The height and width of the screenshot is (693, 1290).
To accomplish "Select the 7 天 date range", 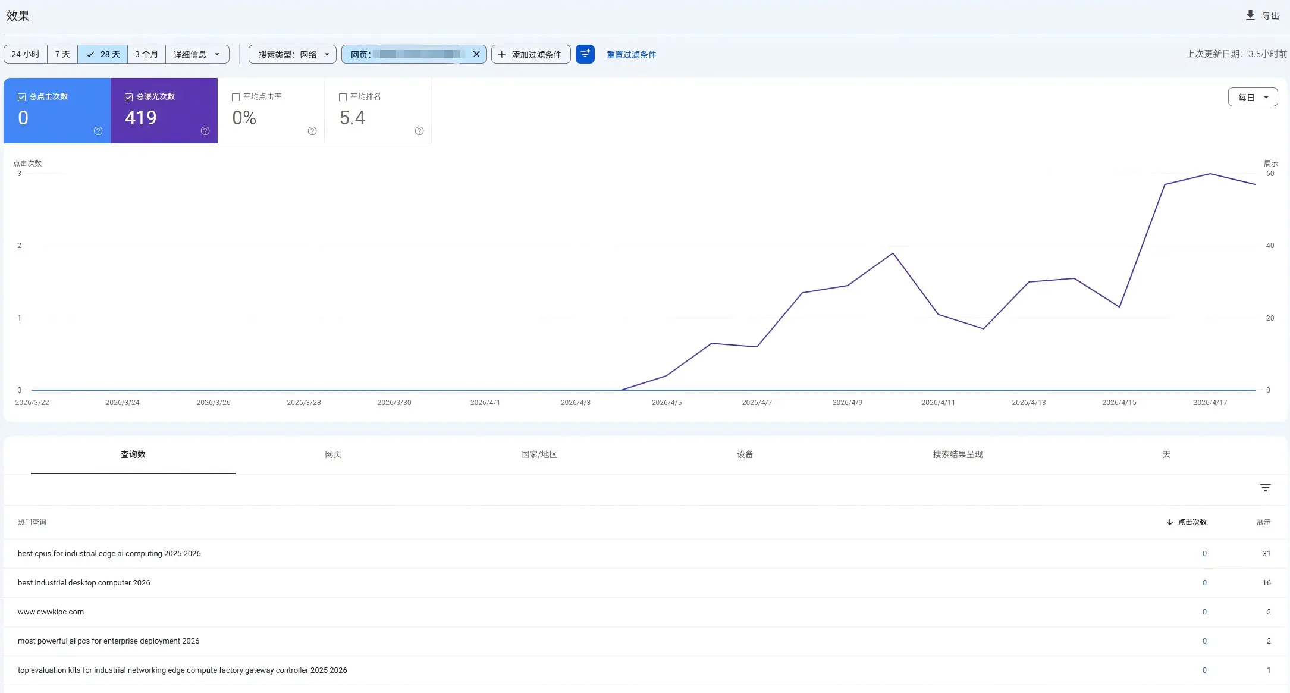I will (62, 54).
